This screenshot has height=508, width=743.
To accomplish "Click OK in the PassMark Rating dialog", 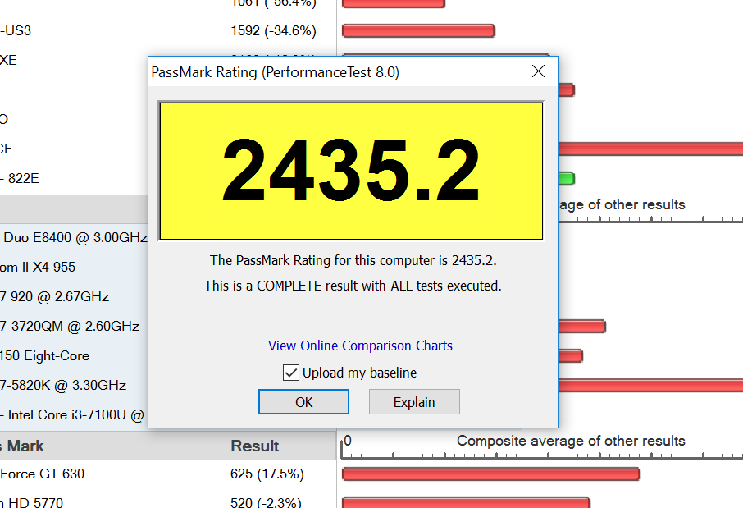I will click(x=303, y=402).
